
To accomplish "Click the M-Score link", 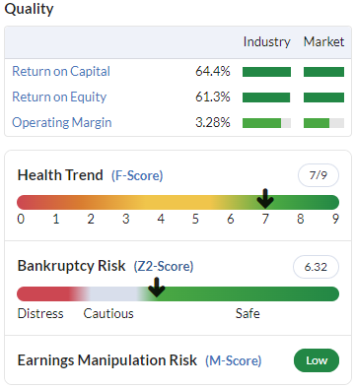I will click(234, 360).
